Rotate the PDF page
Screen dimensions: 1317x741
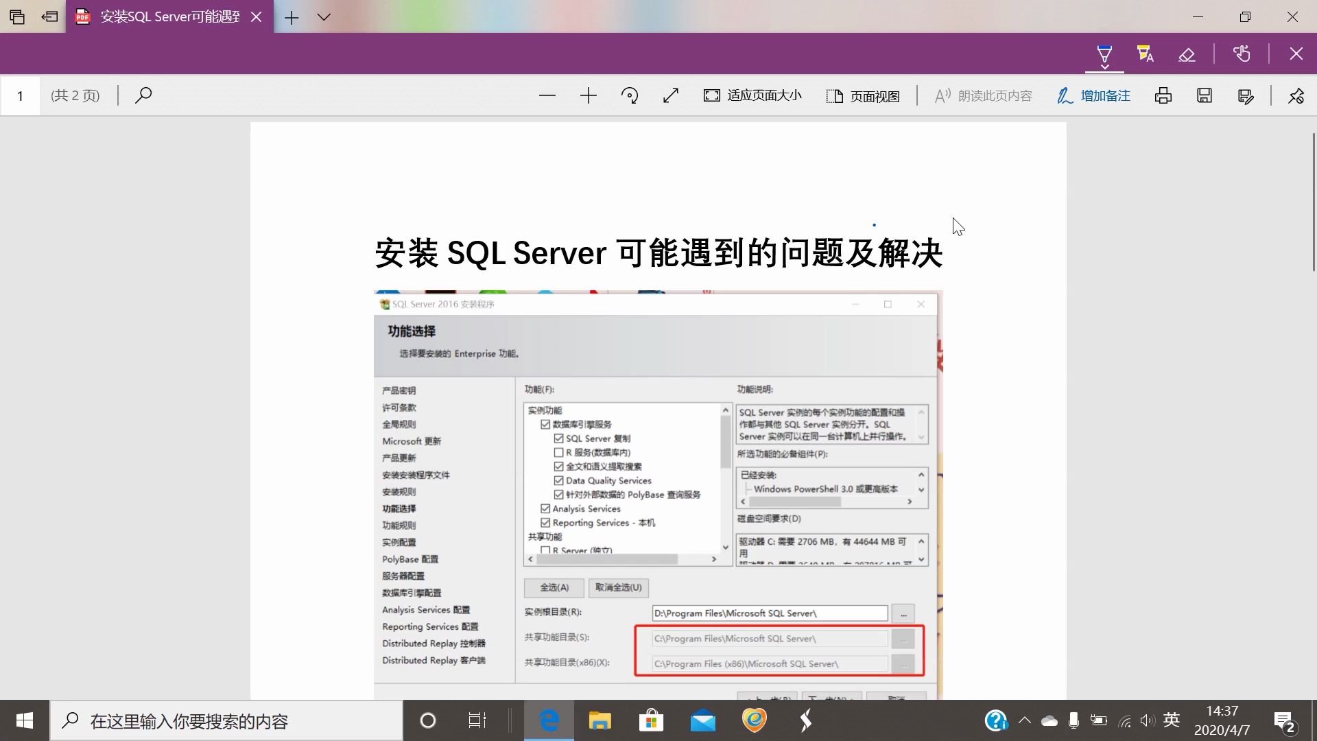click(629, 96)
